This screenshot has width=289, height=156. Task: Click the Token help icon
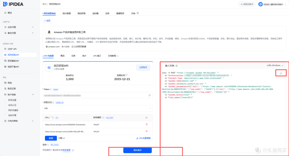coord(51,90)
